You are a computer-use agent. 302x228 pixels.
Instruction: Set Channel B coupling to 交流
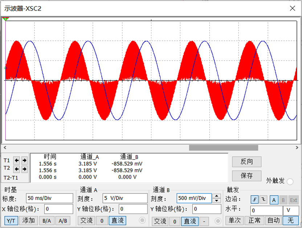tap(160, 221)
